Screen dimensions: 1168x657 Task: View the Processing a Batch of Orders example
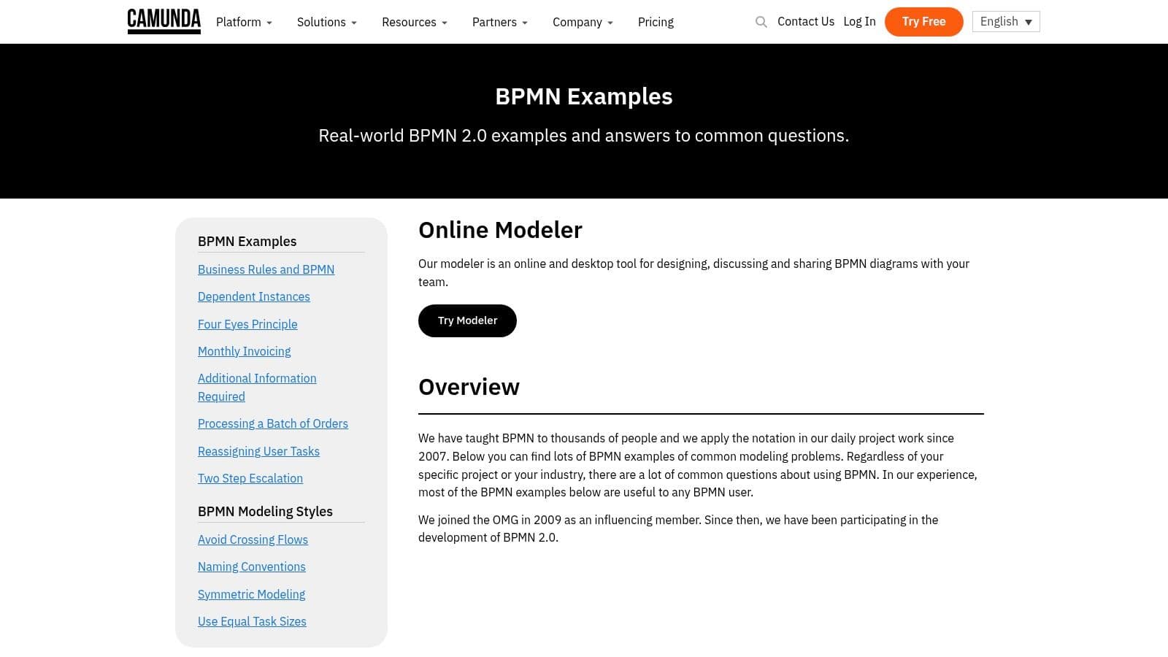coord(272,423)
